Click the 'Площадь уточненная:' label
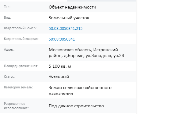The image size is (170, 114). click(21, 66)
